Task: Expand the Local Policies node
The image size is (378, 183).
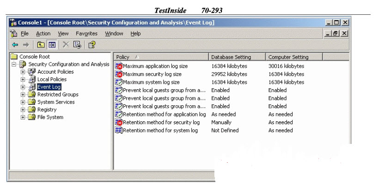Action: point(23,80)
